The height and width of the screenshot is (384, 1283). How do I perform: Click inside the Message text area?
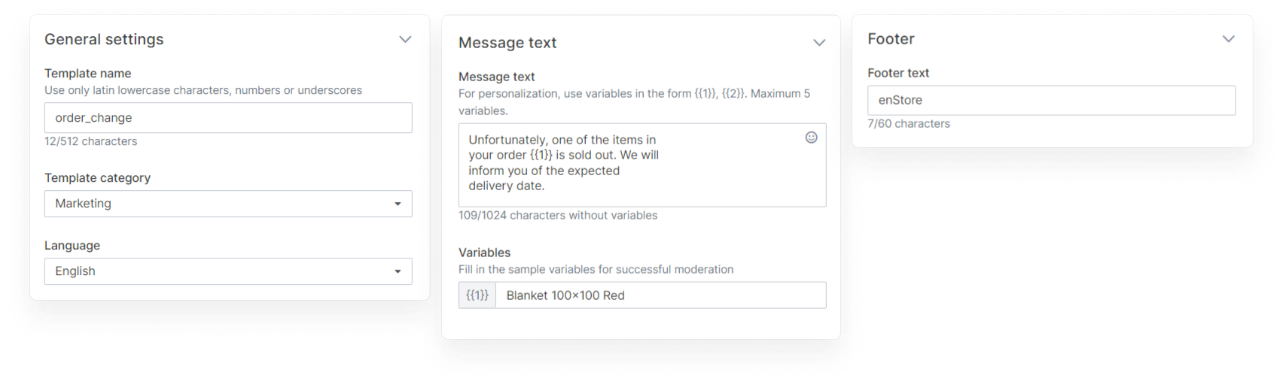click(642, 165)
